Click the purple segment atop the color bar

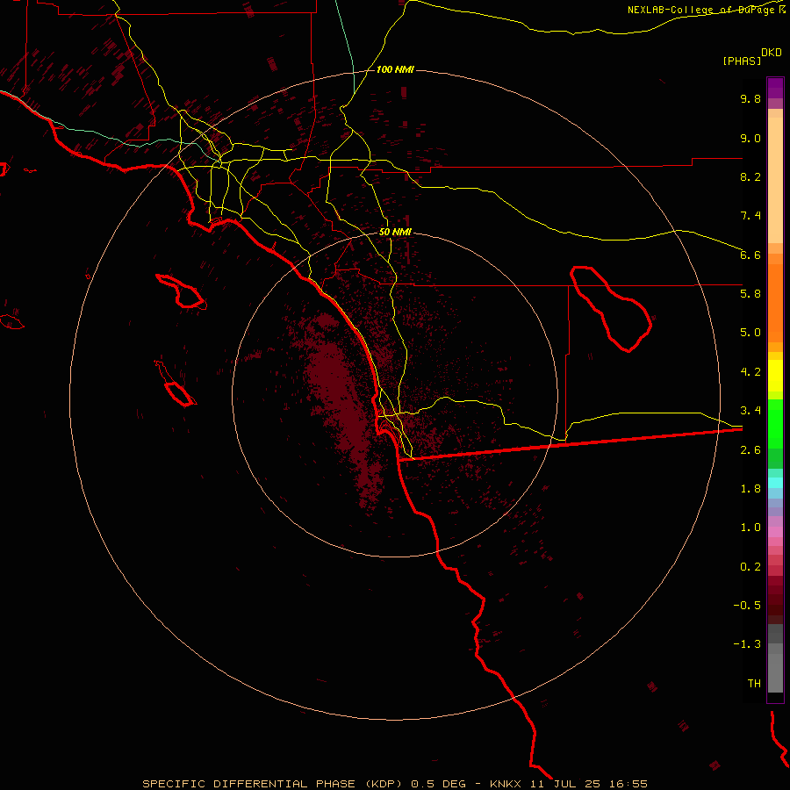[775, 88]
